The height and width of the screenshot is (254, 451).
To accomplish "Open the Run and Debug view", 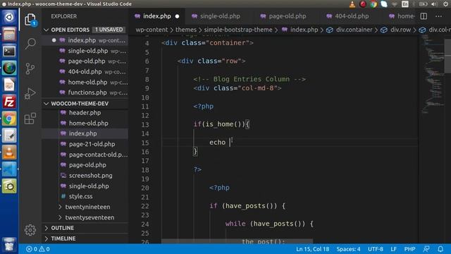I will click(x=30, y=93).
